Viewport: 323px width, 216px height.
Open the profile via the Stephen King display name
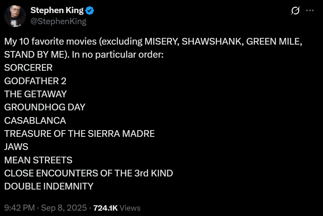click(x=57, y=10)
